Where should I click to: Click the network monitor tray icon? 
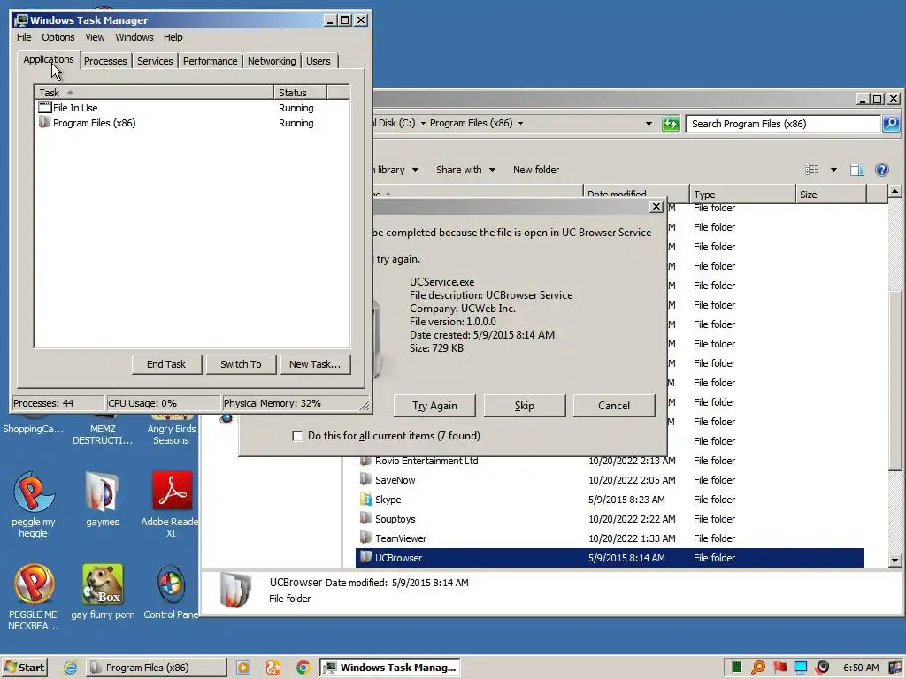click(x=801, y=668)
